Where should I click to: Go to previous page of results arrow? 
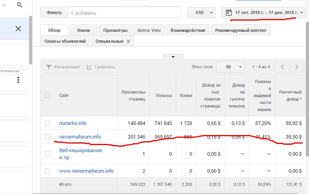pos(282,67)
